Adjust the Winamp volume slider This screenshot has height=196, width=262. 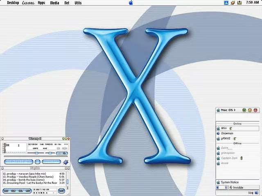[x=36, y=153]
